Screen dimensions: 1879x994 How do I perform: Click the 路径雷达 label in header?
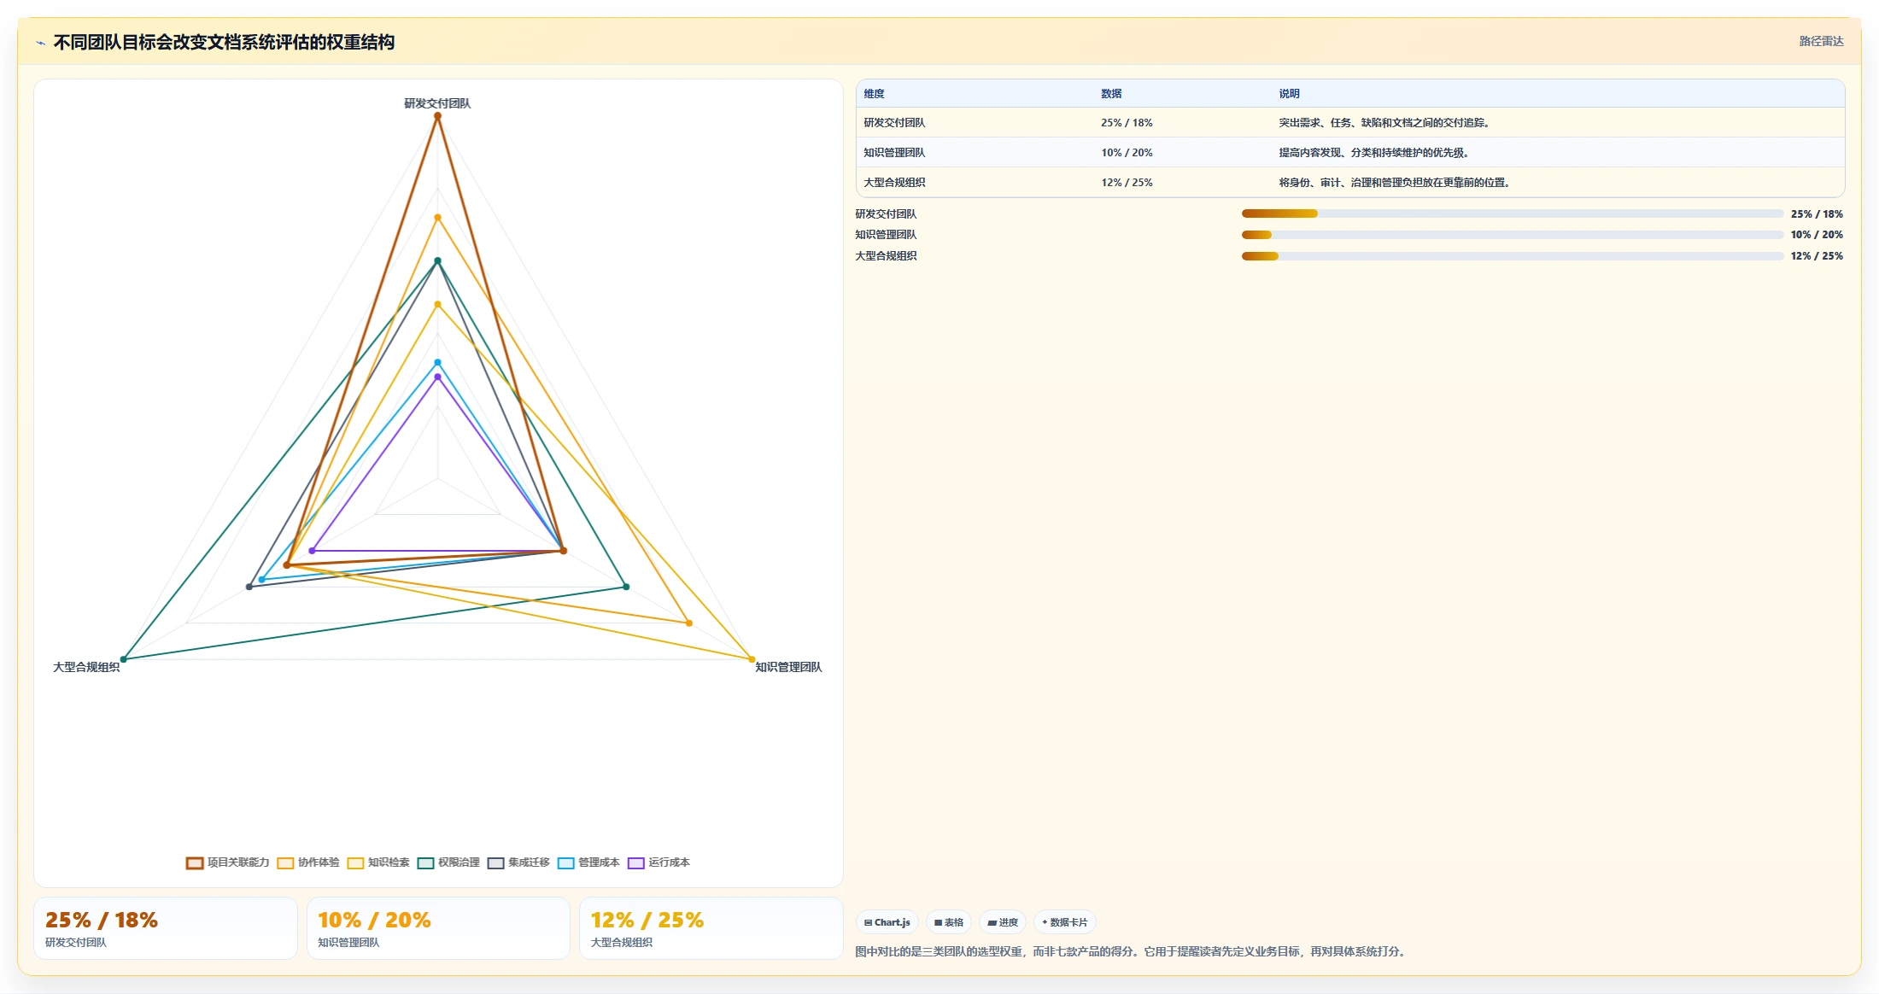tap(1821, 41)
